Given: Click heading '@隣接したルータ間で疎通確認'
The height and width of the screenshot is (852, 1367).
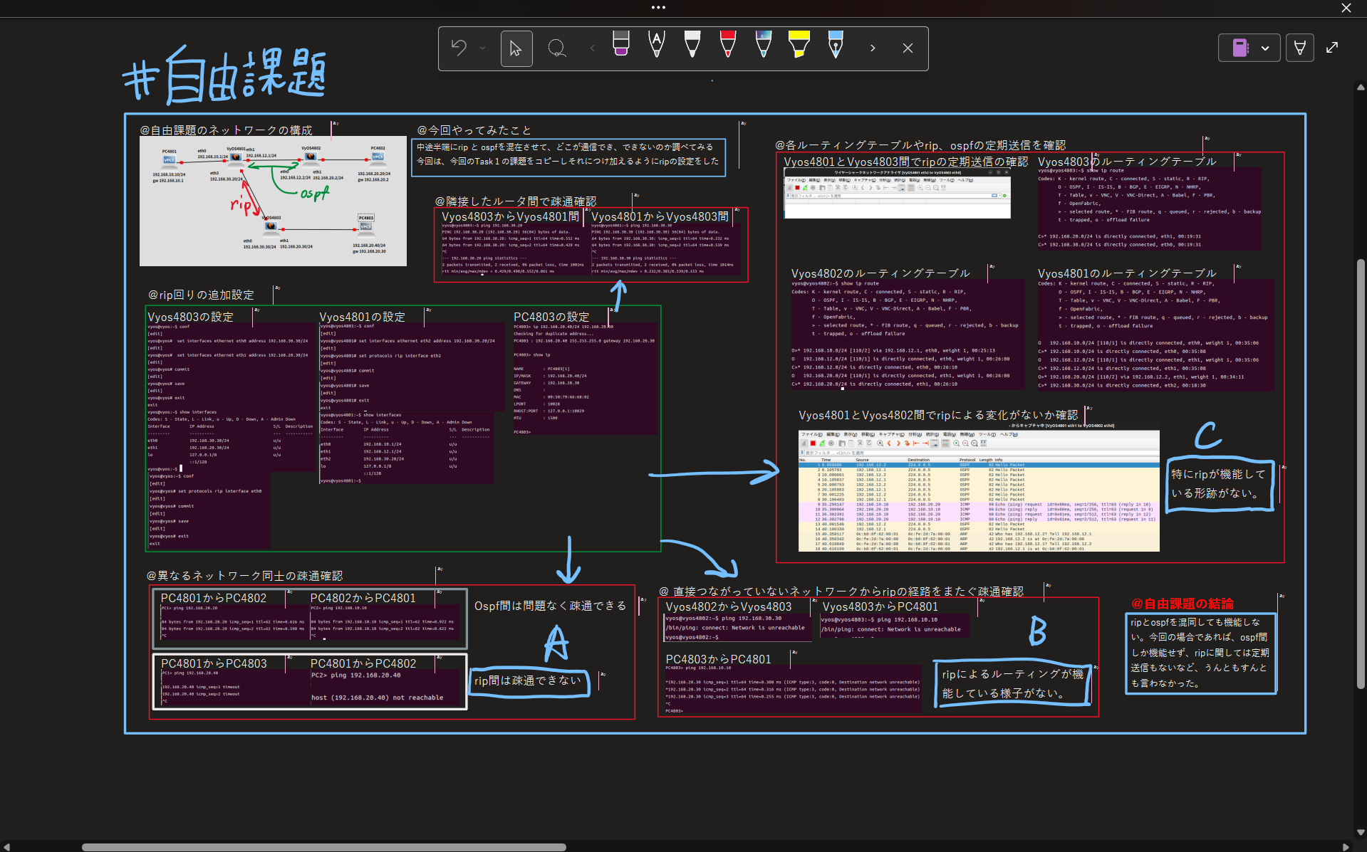Looking at the screenshot, I should 516,201.
